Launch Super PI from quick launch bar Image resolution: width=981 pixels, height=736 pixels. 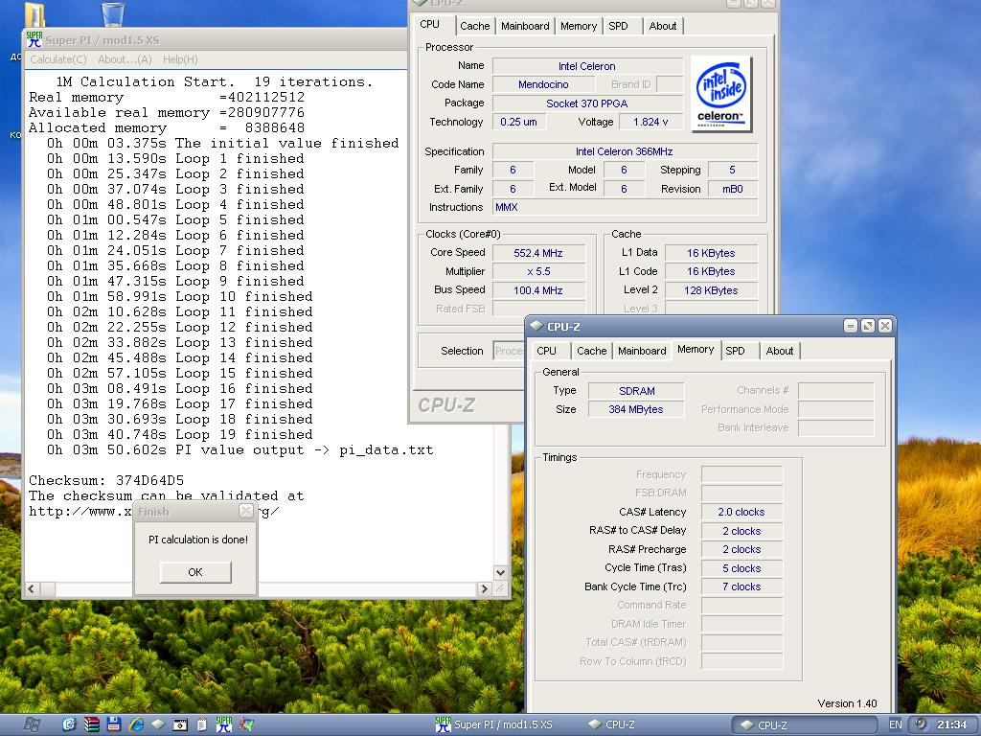tap(223, 724)
